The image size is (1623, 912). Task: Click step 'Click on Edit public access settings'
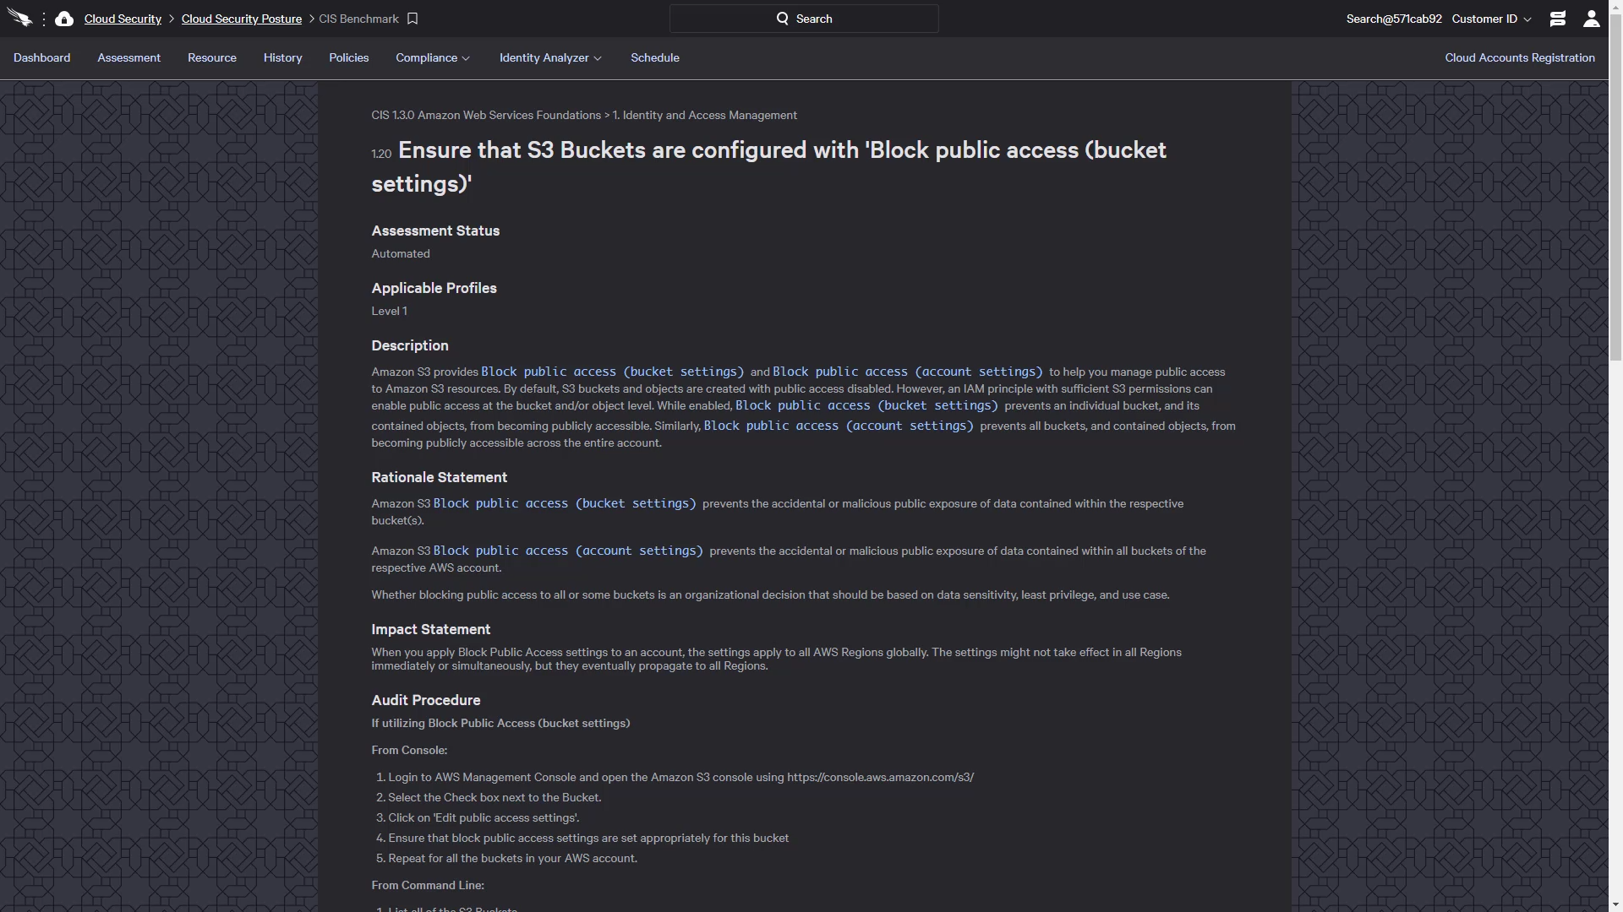click(x=484, y=817)
